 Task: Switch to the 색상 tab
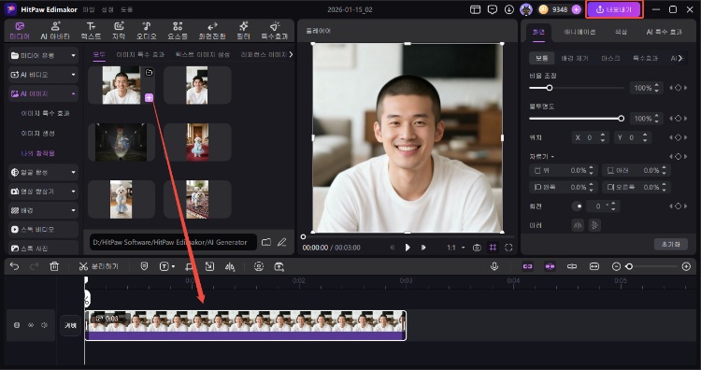(621, 32)
